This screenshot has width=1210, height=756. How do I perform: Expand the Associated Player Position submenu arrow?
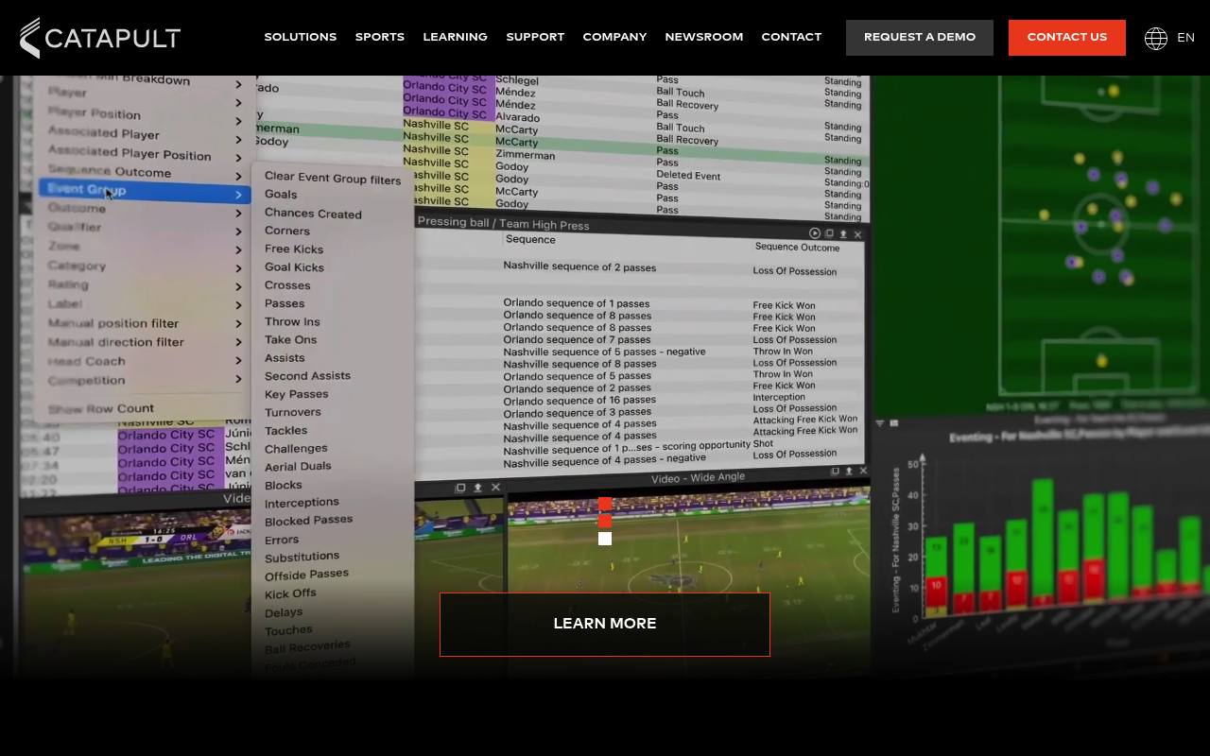(x=238, y=157)
